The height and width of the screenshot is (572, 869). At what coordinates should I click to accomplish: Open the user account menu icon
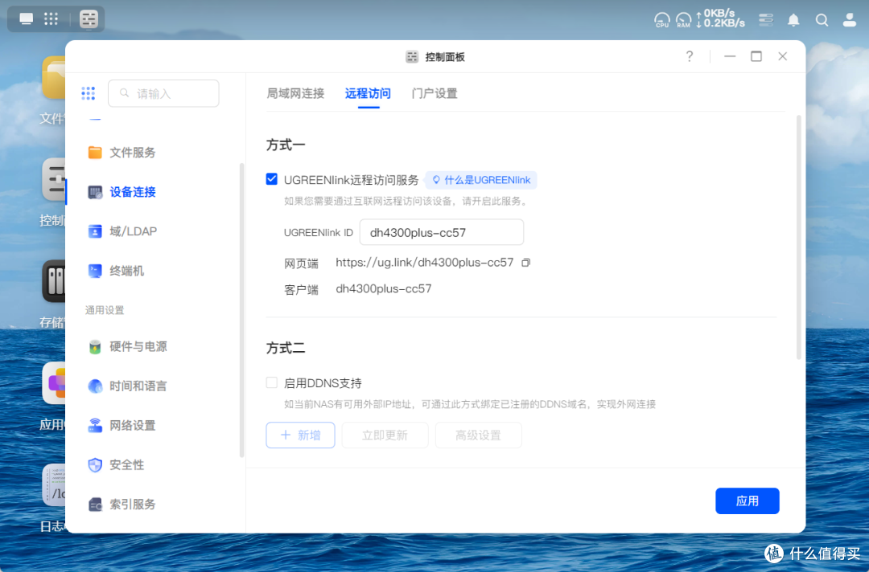pyautogui.click(x=850, y=20)
